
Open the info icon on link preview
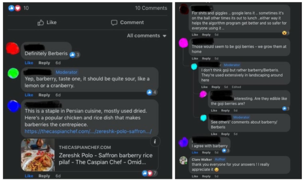coord(155,141)
